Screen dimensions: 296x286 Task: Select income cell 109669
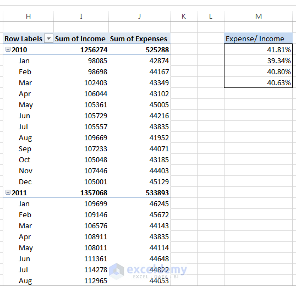point(81,137)
